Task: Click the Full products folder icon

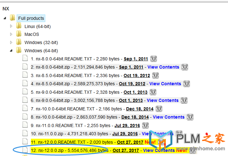Action: click(x=13, y=18)
